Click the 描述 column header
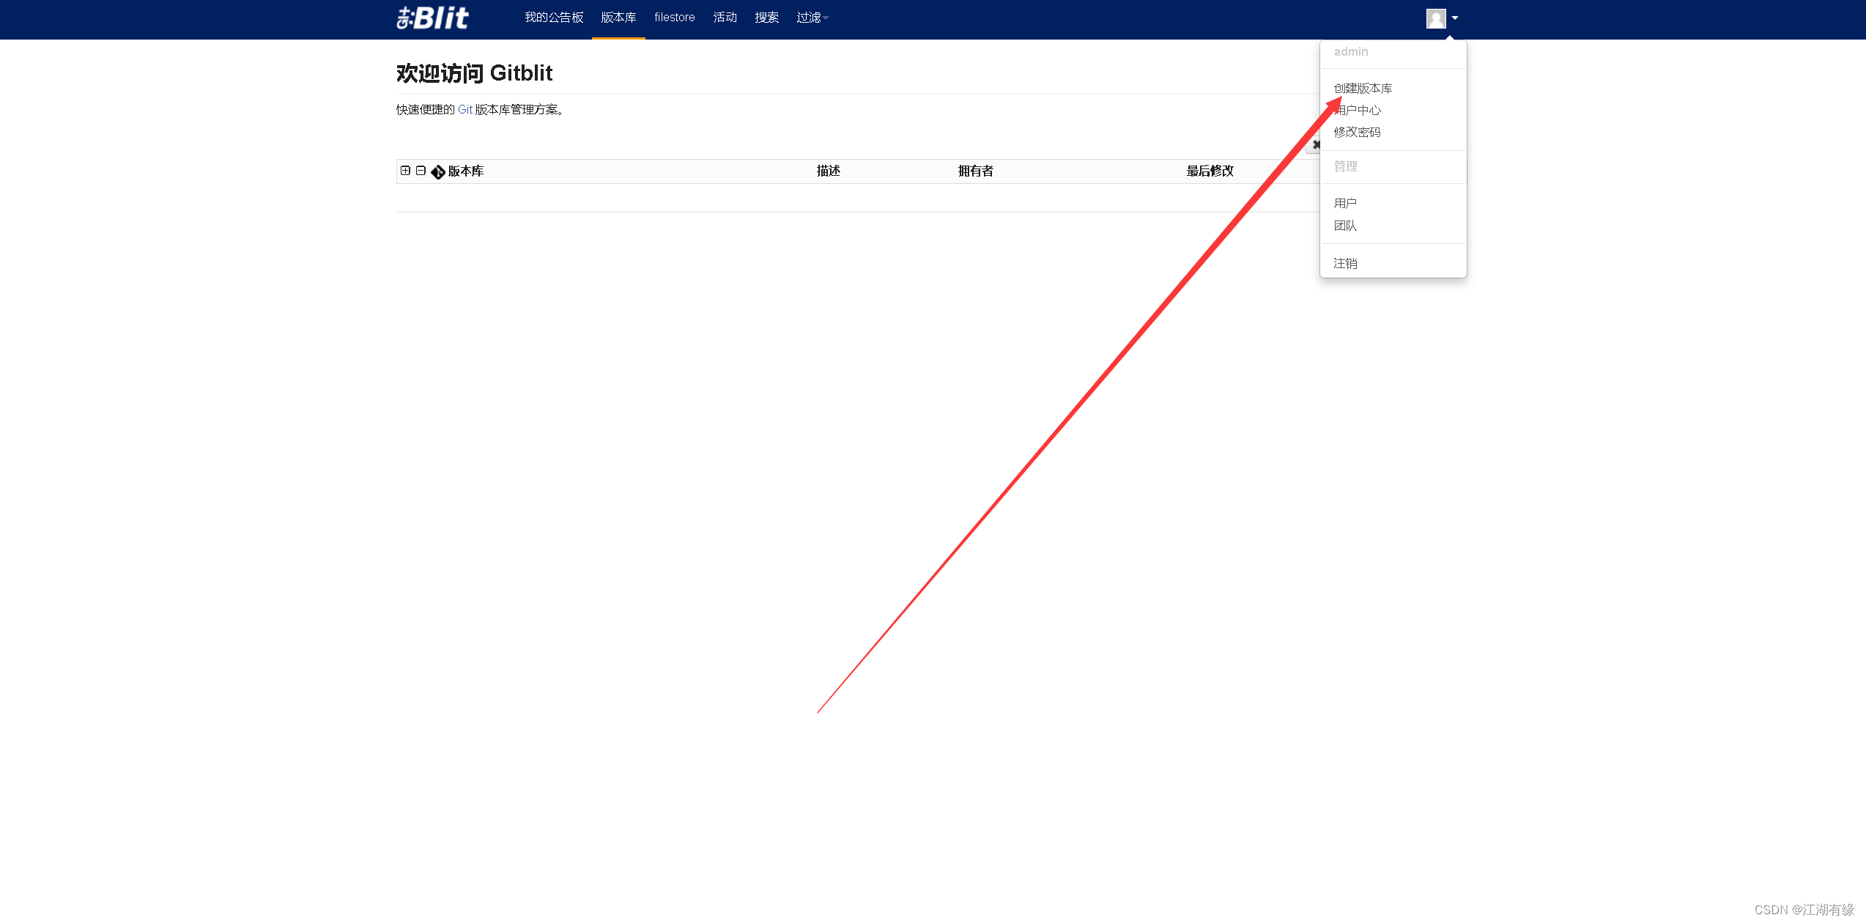The height and width of the screenshot is (923, 1866). pyautogui.click(x=829, y=171)
